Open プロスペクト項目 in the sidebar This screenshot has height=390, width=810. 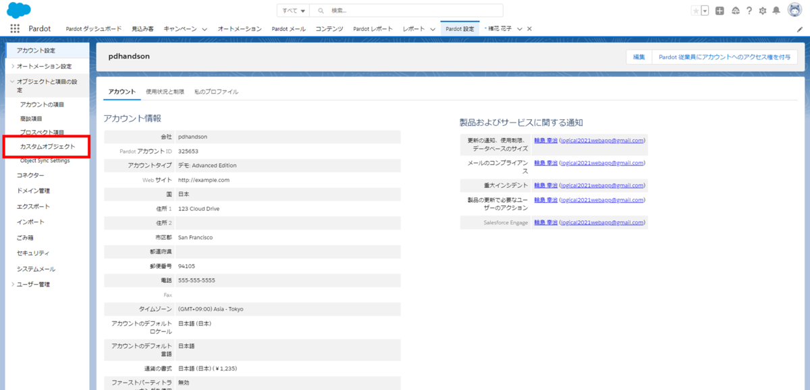tap(42, 132)
